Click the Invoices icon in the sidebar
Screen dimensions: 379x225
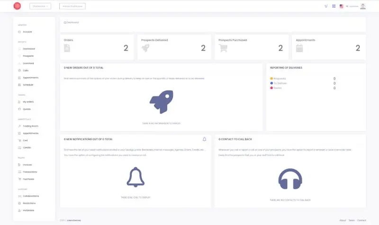pos(19,165)
